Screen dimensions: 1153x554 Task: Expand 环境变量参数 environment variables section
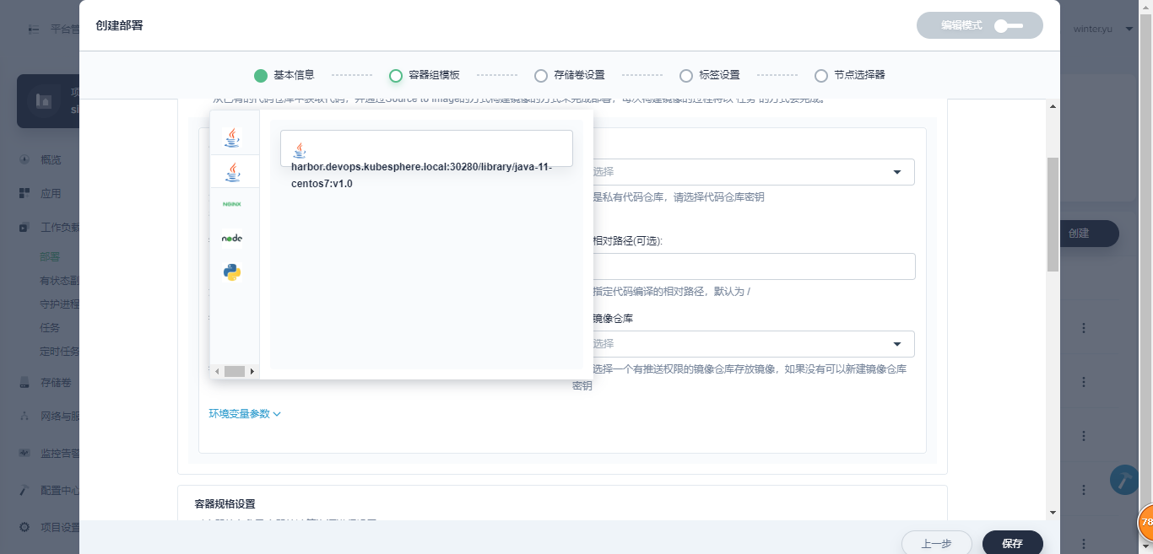[x=245, y=414]
